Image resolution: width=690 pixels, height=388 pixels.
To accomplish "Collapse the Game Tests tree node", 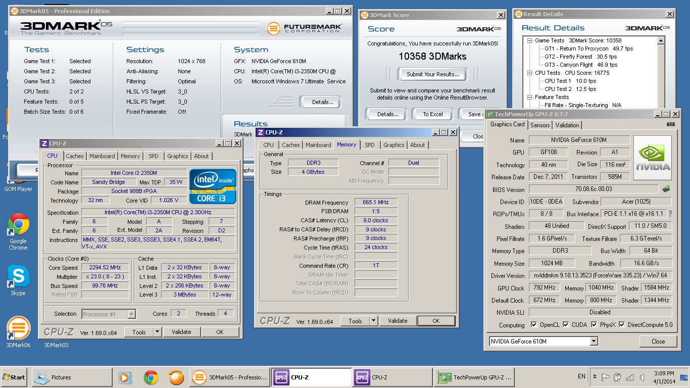I will coord(529,40).
